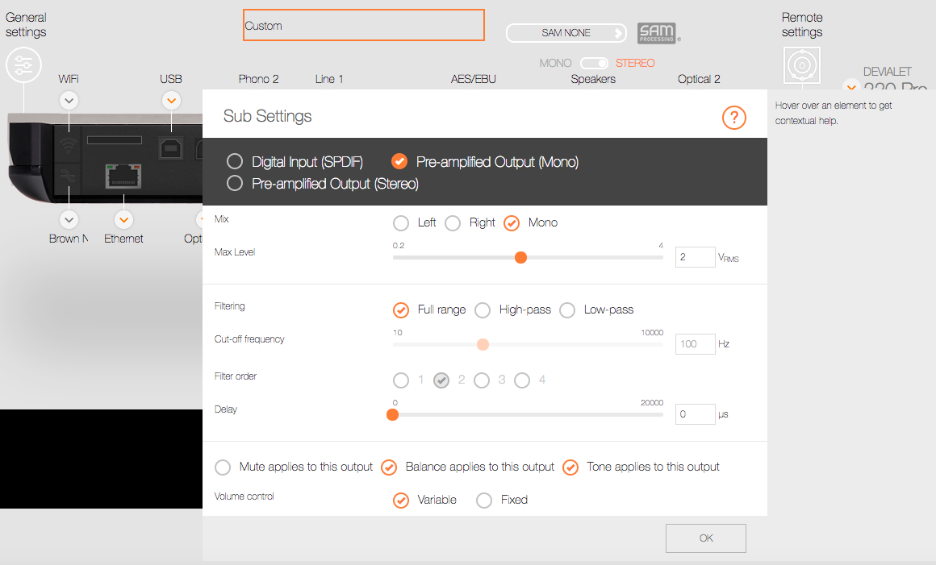The width and height of the screenshot is (936, 565).
Task: Expand the USB chevron
Action: coord(171,101)
